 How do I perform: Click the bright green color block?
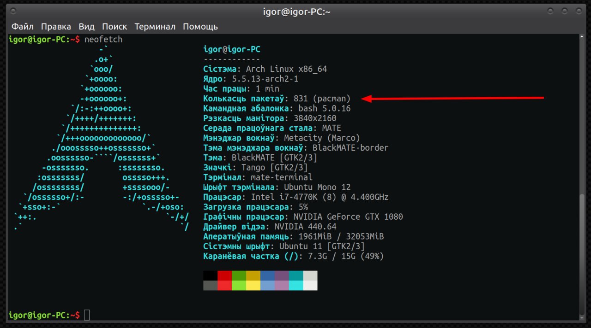coord(239,286)
